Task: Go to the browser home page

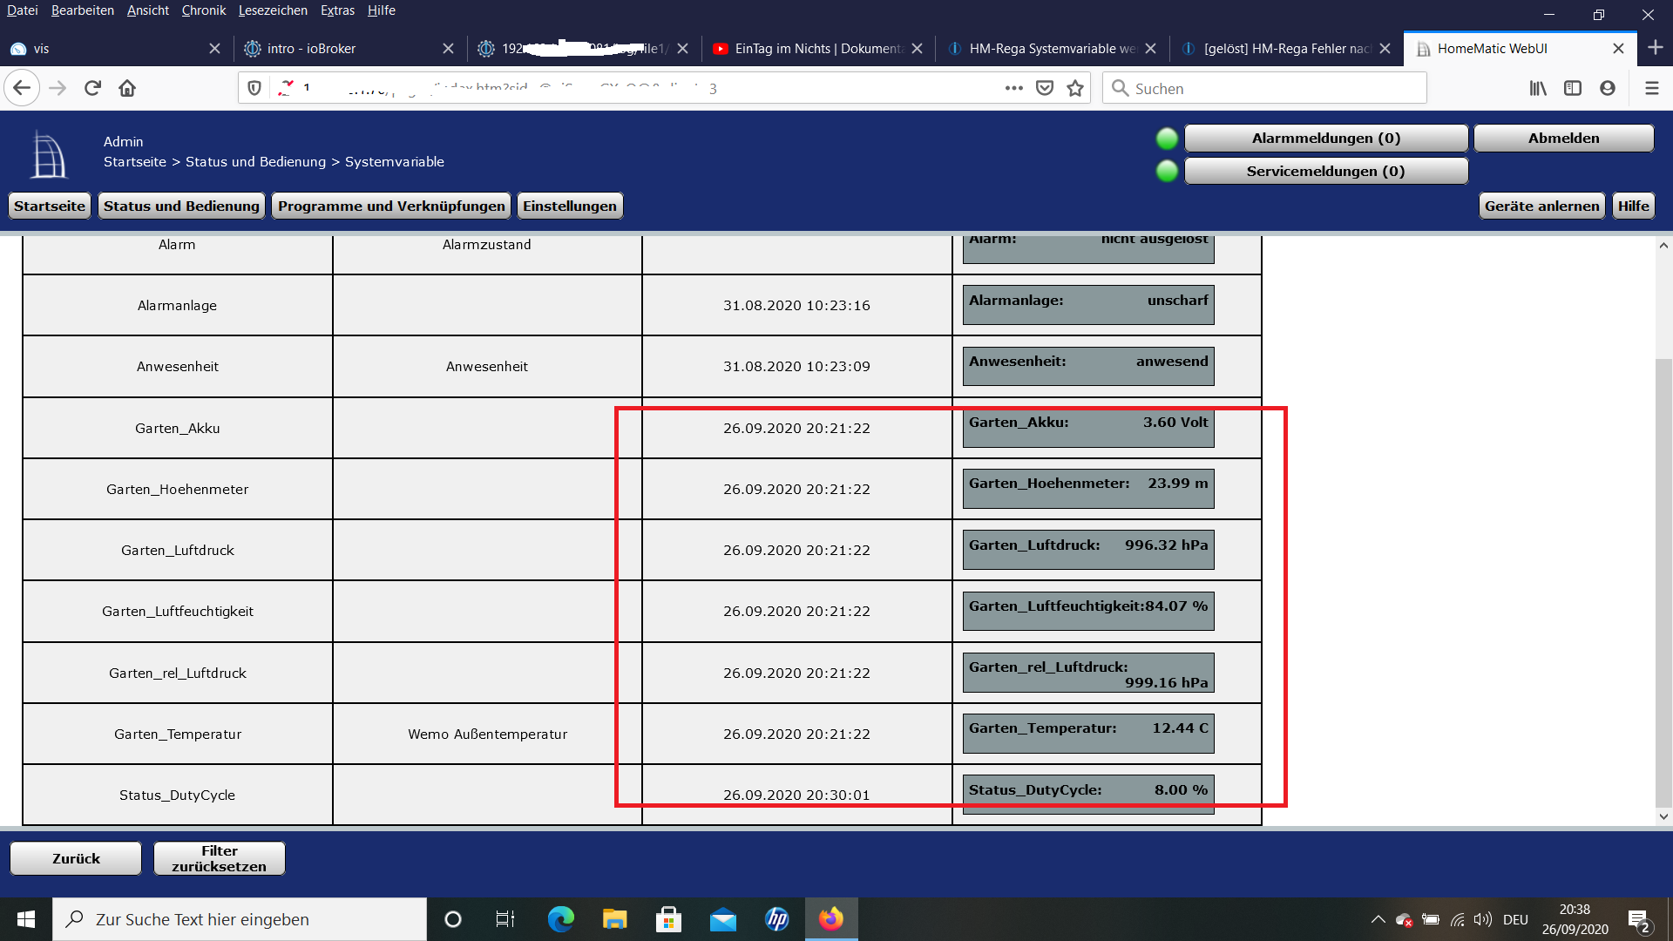Action: click(127, 88)
